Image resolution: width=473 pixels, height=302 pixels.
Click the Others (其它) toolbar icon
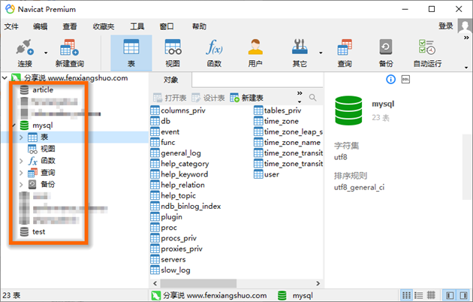pos(300,53)
